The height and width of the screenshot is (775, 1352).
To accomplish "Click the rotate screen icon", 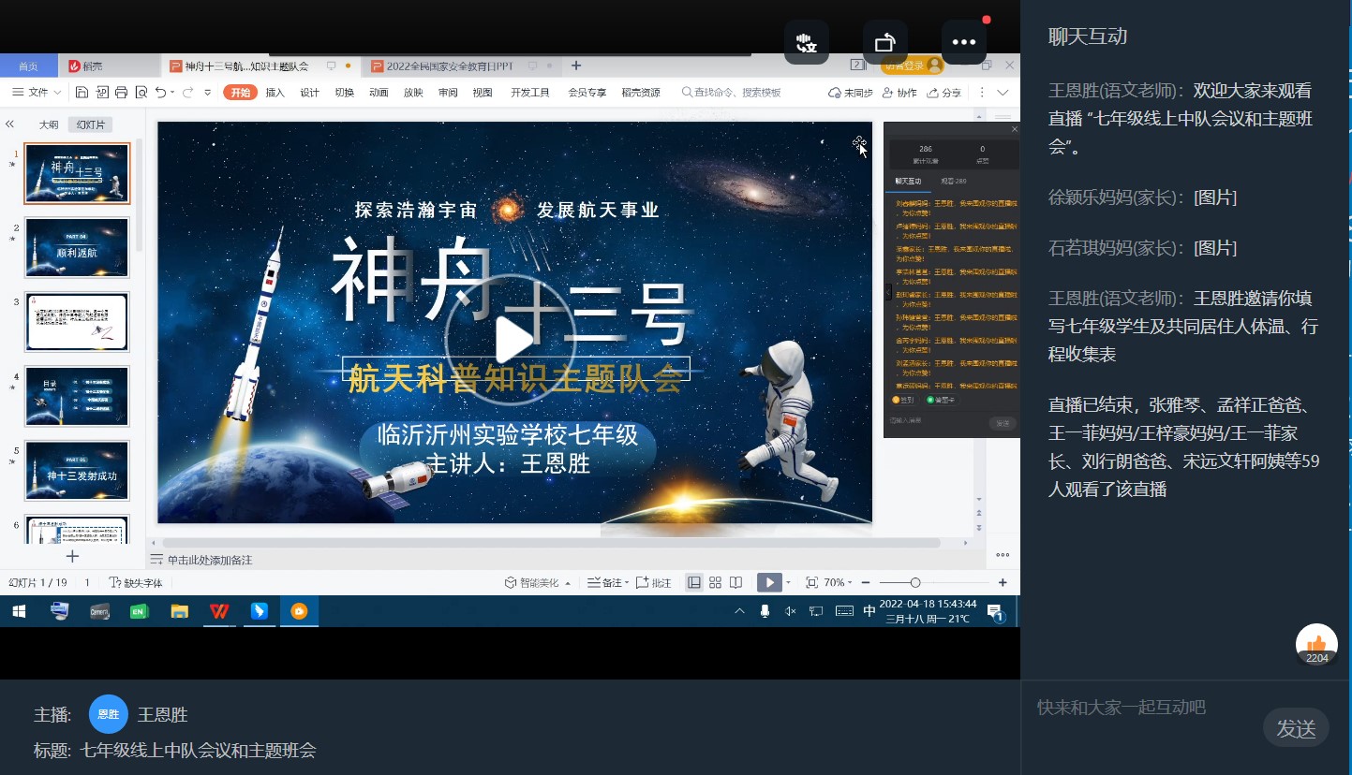I will [884, 42].
